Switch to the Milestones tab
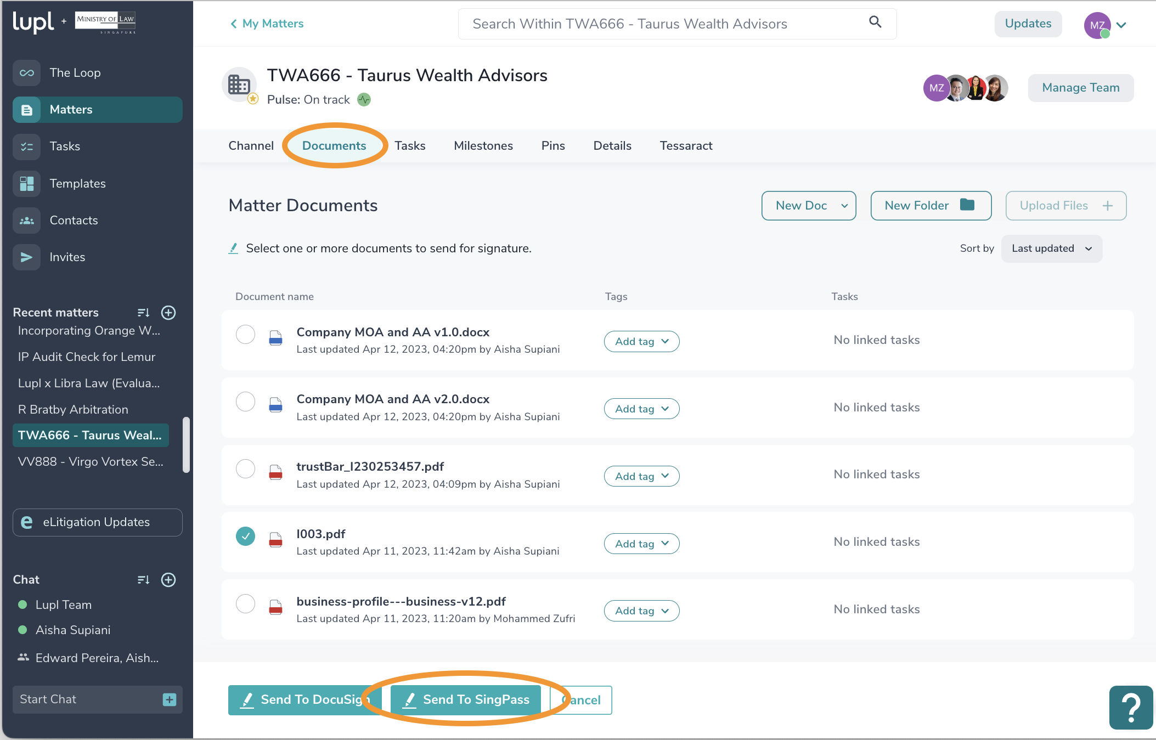The width and height of the screenshot is (1156, 740). click(x=483, y=145)
